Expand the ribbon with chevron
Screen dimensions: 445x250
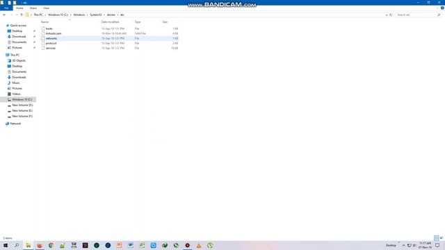coord(437,8)
